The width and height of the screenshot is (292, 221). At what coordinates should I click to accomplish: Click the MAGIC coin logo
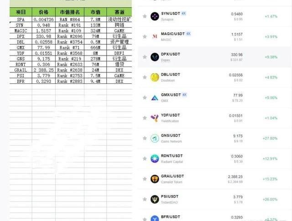(x=155, y=36)
